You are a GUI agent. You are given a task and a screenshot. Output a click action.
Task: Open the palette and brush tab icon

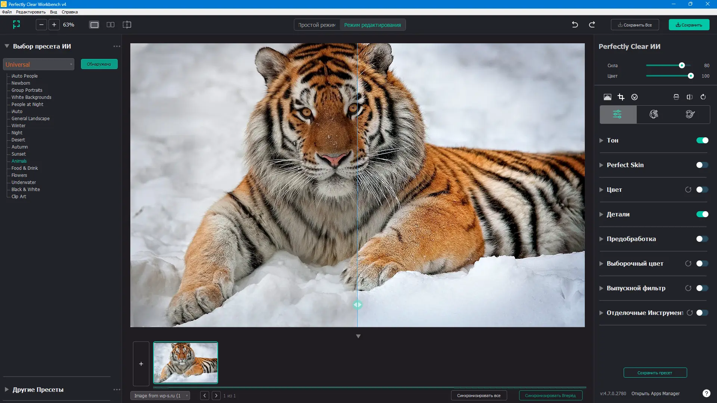tap(690, 114)
